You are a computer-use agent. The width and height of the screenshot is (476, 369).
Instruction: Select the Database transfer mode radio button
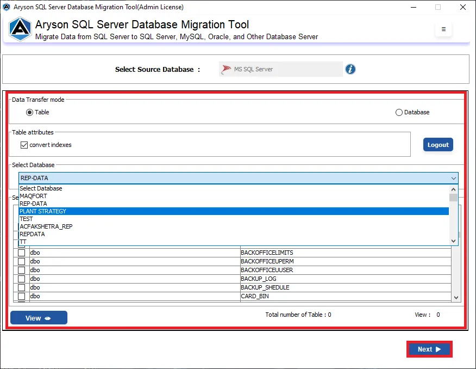[399, 113]
